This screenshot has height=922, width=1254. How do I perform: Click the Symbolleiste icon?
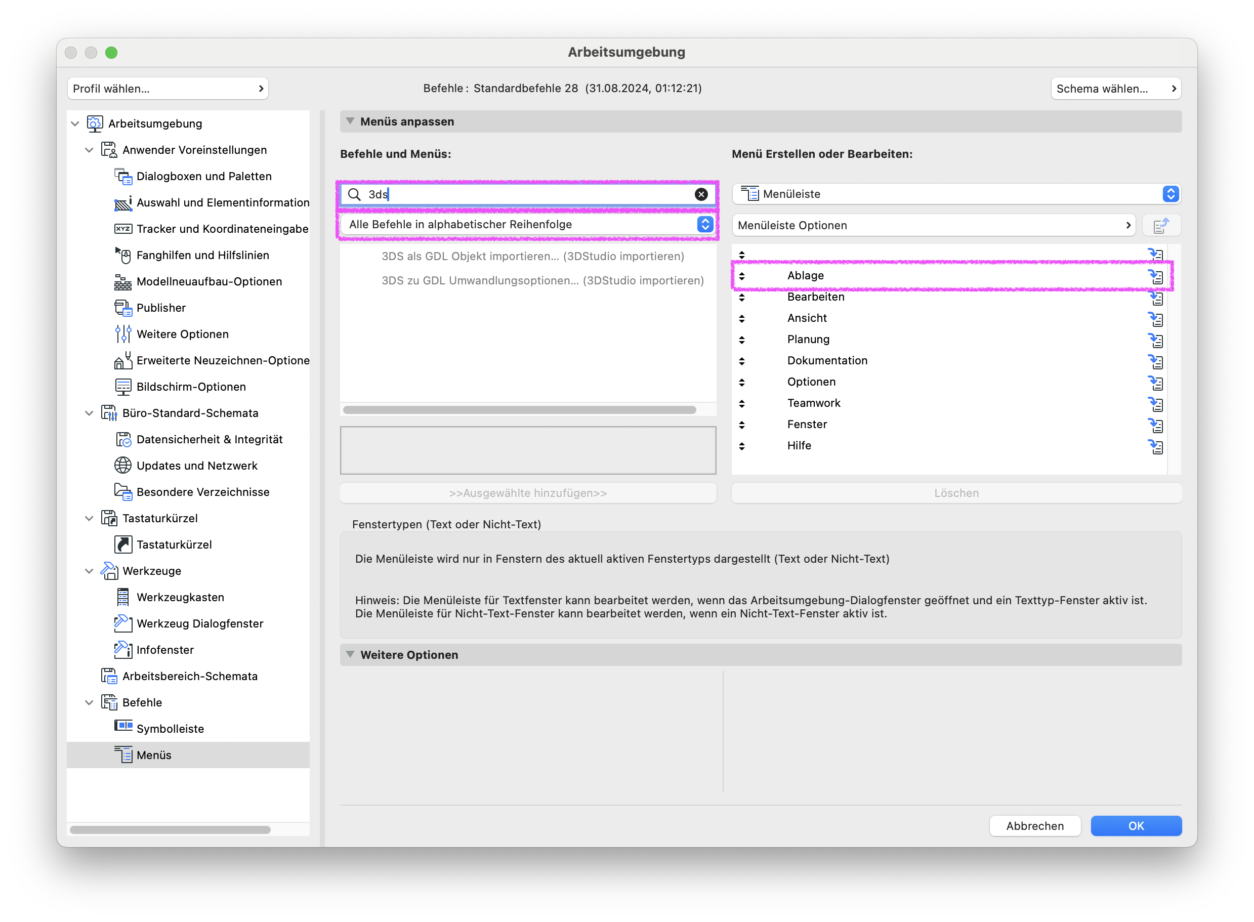point(123,726)
